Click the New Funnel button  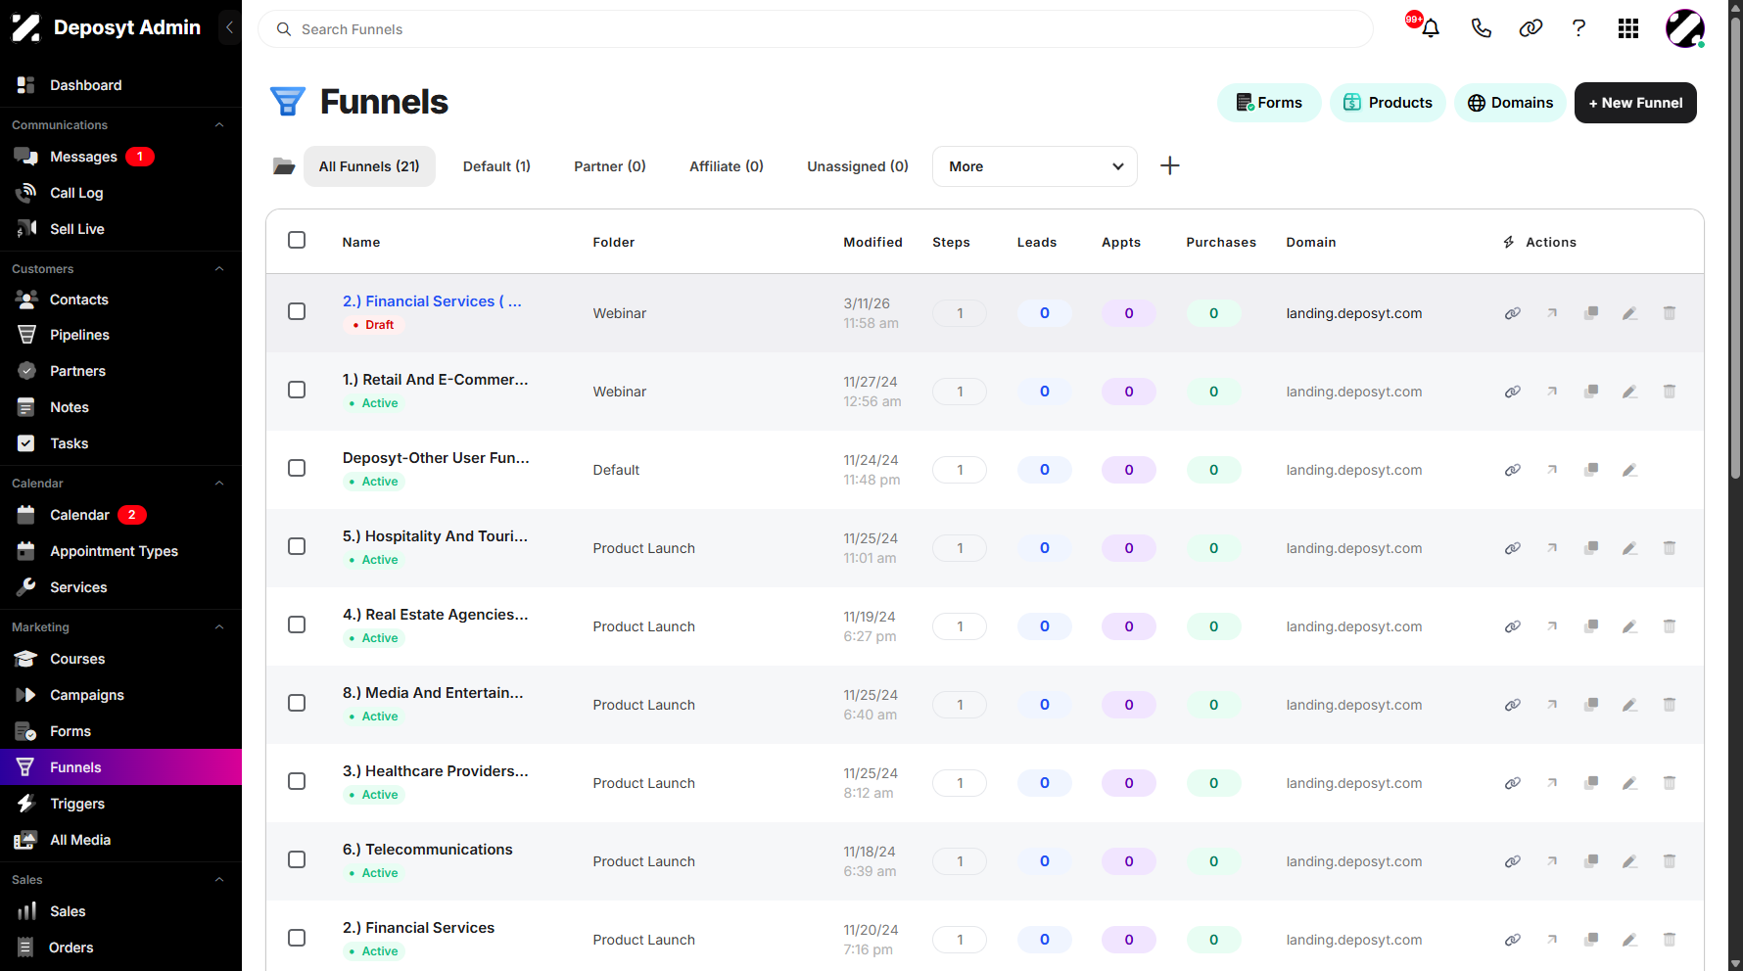tap(1635, 103)
